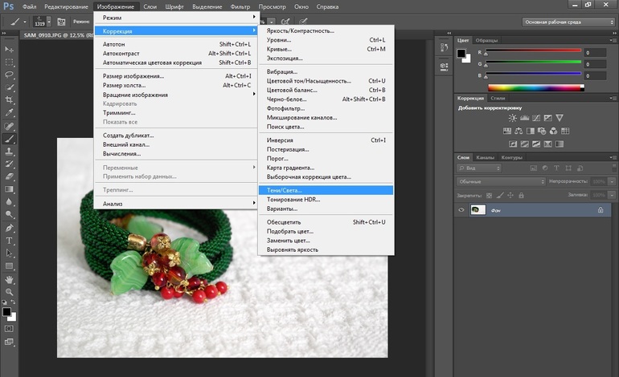Select the Lasso tool
Image resolution: width=619 pixels, height=377 pixels.
(x=10, y=74)
